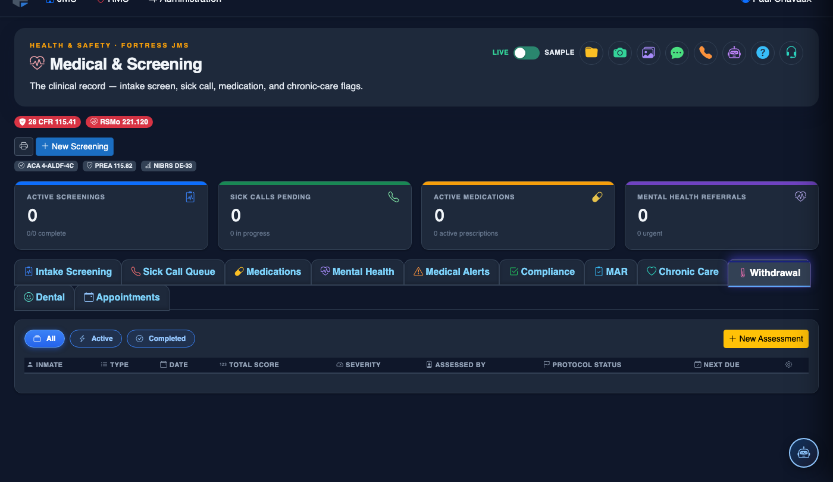Open the yellow folder icon in header
This screenshot has height=482, width=833.
click(591, 52)
